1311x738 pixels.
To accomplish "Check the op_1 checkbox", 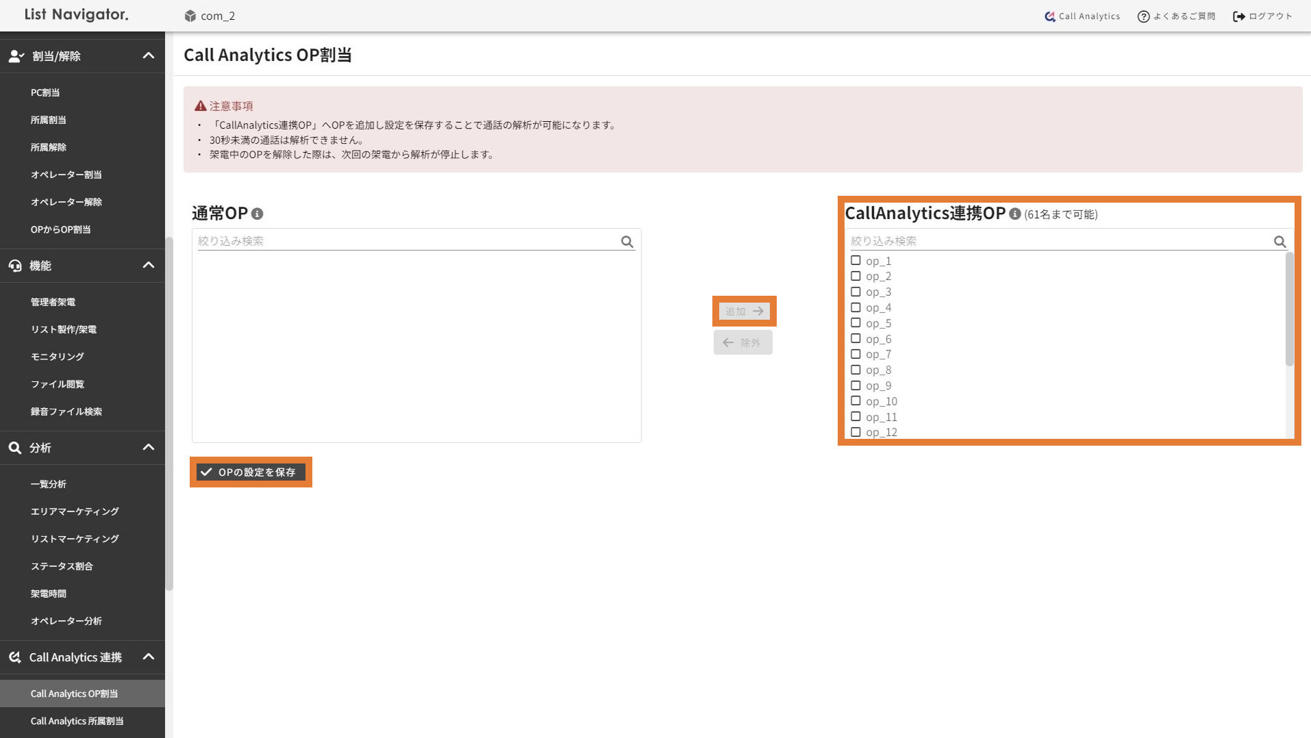I will 856,261.
